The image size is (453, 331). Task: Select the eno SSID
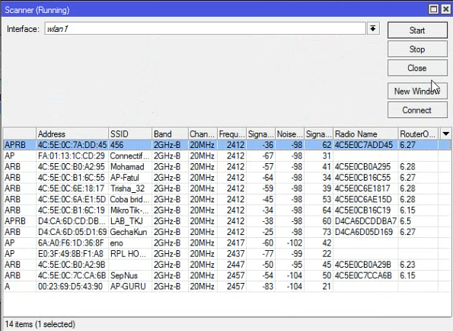[x=116, y=243]
